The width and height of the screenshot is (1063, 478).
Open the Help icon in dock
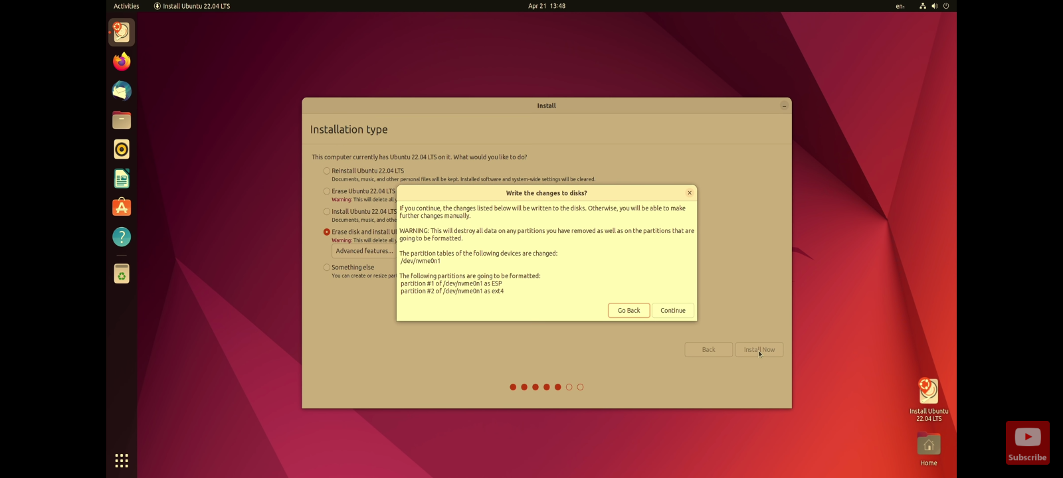coord(122,237)
